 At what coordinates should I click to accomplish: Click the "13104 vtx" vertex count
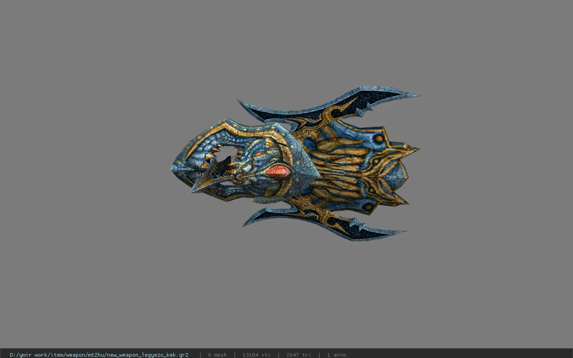tap(257, 355)
